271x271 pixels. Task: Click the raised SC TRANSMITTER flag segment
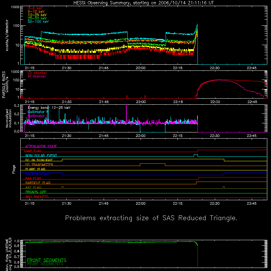[x=153, y=164]
